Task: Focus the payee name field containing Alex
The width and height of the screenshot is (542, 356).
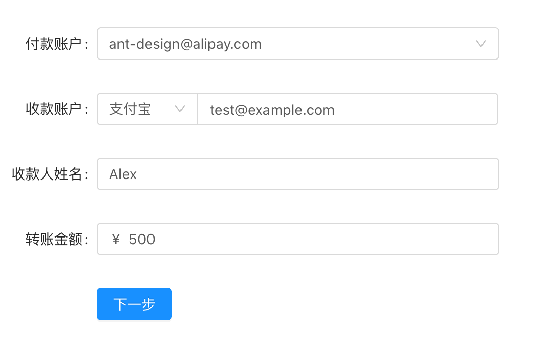Action: tap(297, 174)
